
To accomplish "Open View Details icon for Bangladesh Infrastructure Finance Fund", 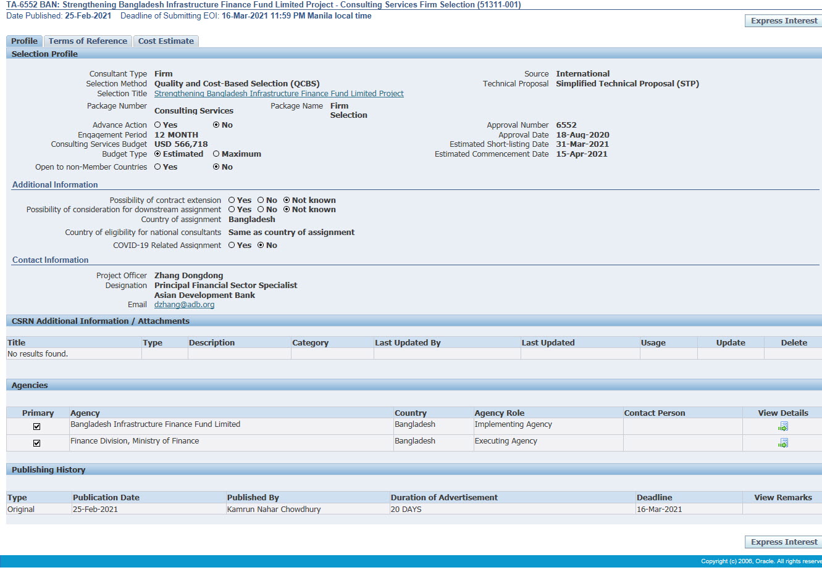I will 783,426.
